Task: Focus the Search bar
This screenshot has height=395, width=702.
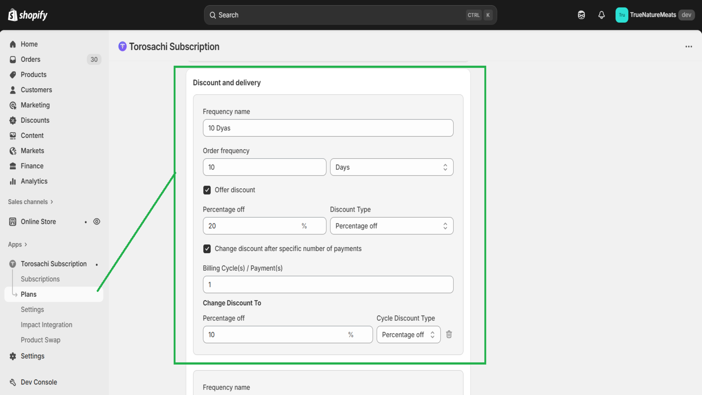Action: [x=350, y=15]
